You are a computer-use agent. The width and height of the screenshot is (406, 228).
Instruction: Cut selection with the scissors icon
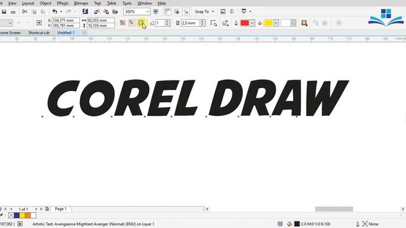(25, 11)
